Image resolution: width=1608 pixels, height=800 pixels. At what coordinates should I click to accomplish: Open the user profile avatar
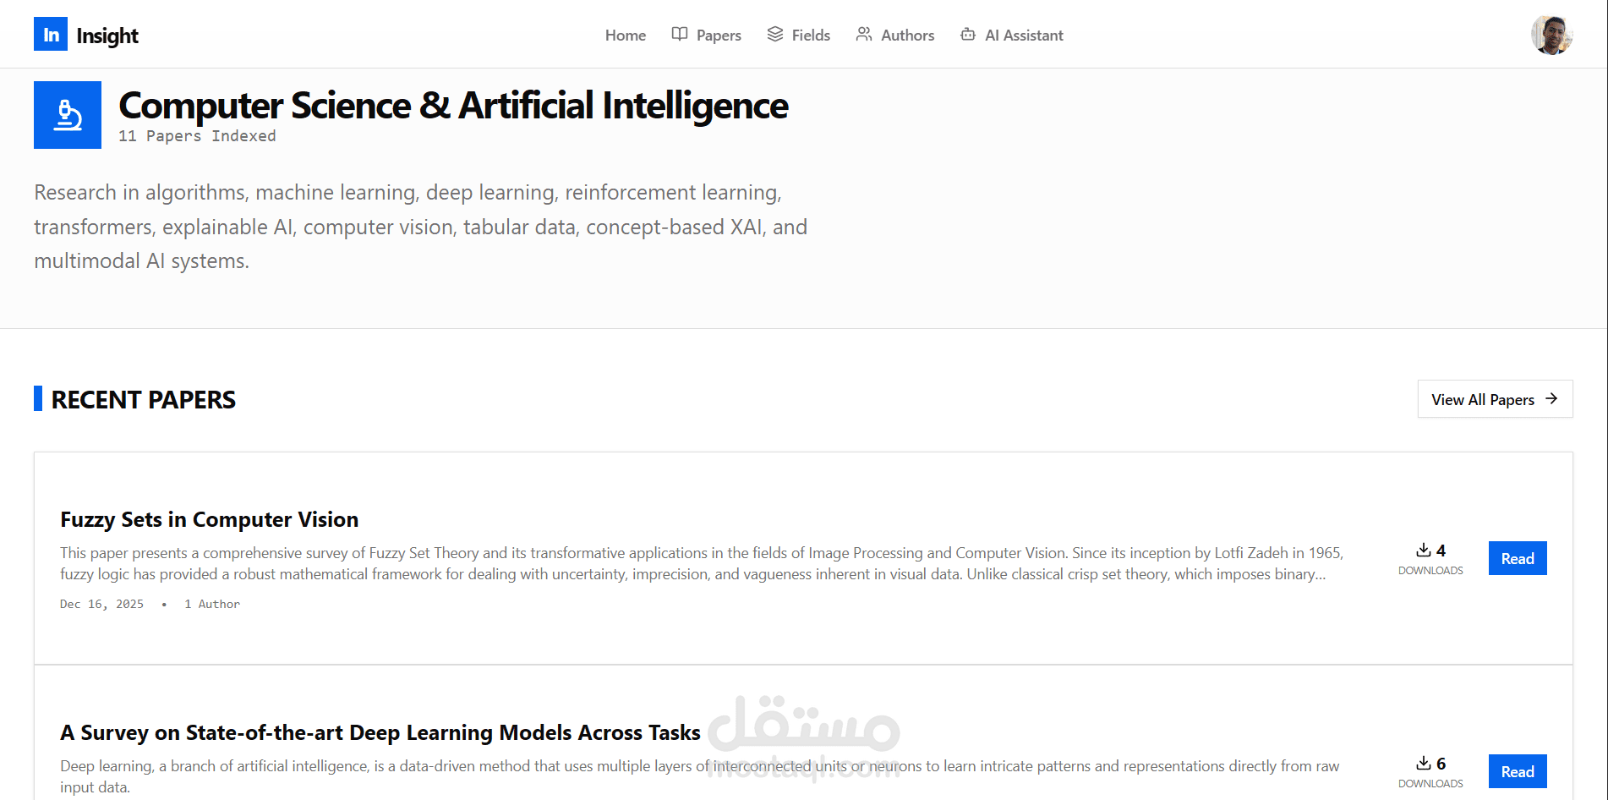1551,35
